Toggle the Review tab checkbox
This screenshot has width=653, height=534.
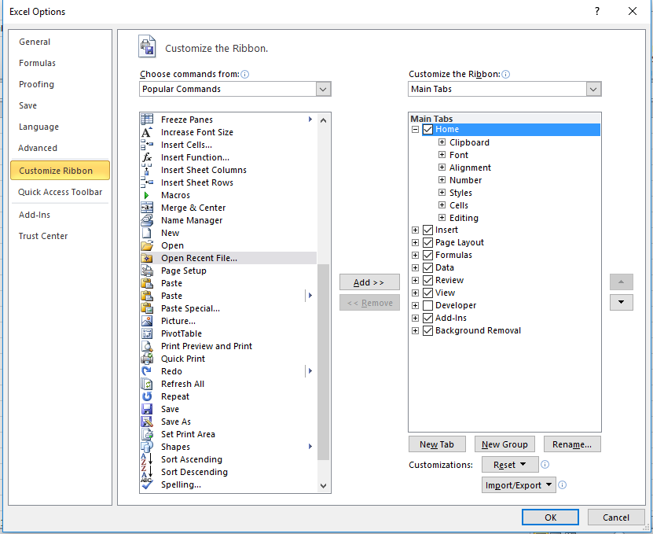click(x=427, y=280)
